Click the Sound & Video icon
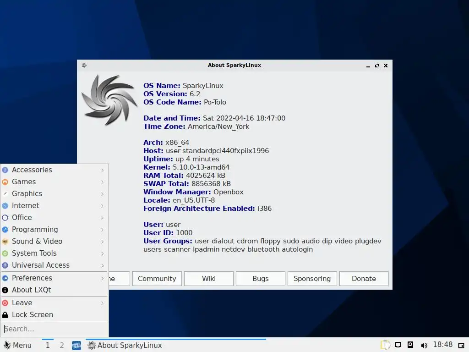 (x=5, y=242)
